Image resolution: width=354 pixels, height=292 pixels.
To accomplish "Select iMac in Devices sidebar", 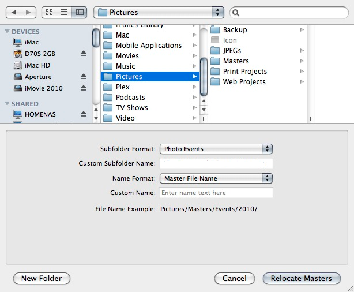I will click(x=31, y=42).
